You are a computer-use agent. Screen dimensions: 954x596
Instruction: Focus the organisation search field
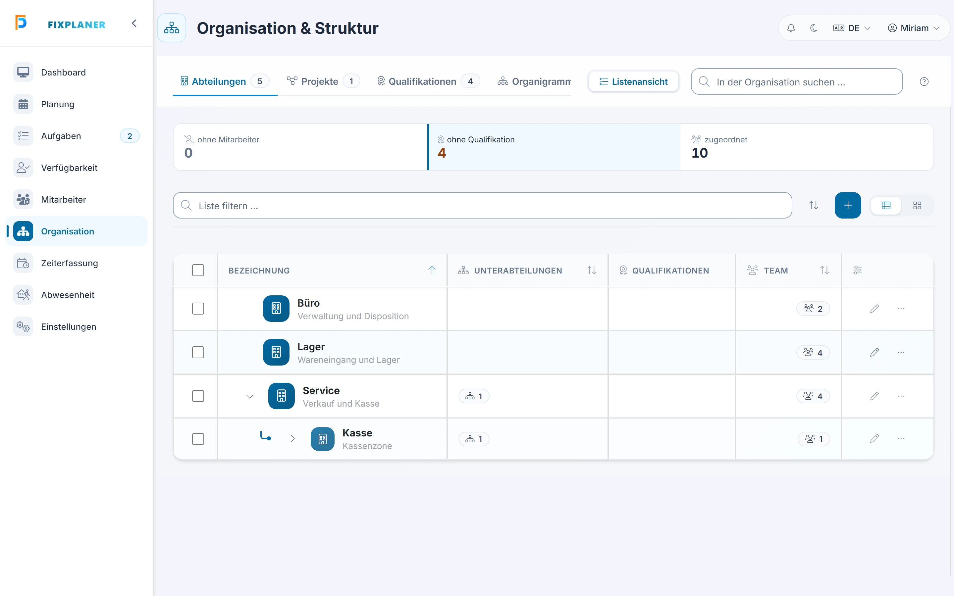click(796, 81)
